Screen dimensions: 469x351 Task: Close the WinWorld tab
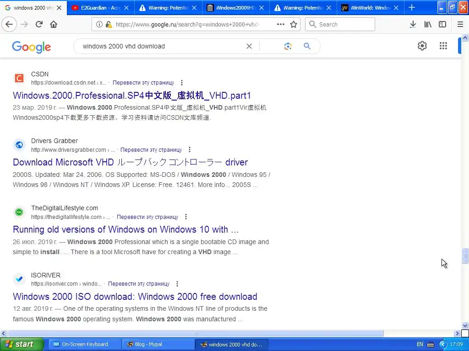pyautogui.click(x=396, y=8)
